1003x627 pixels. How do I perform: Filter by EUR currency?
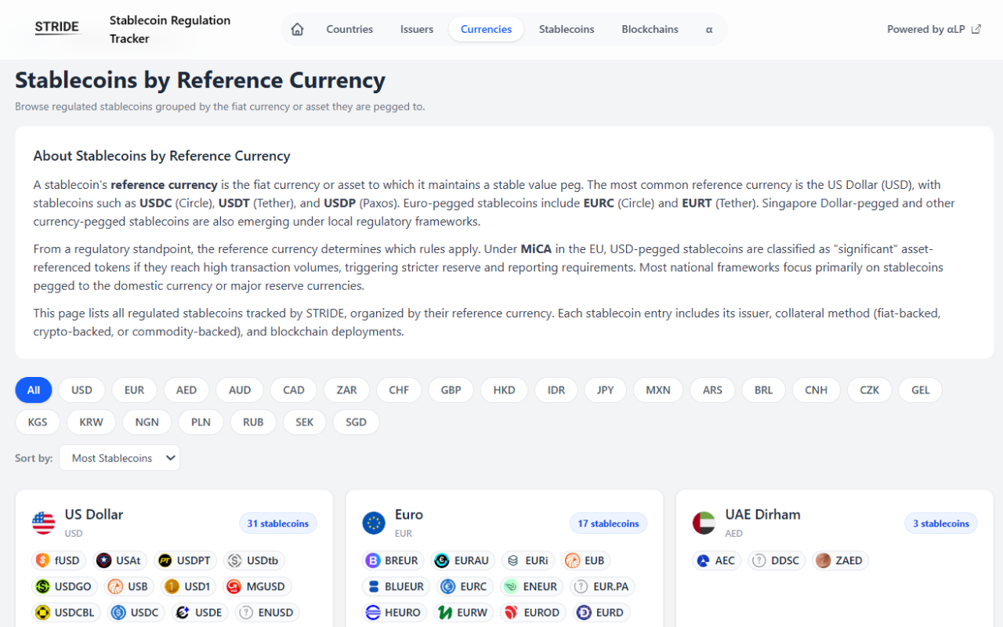point(134,390)
